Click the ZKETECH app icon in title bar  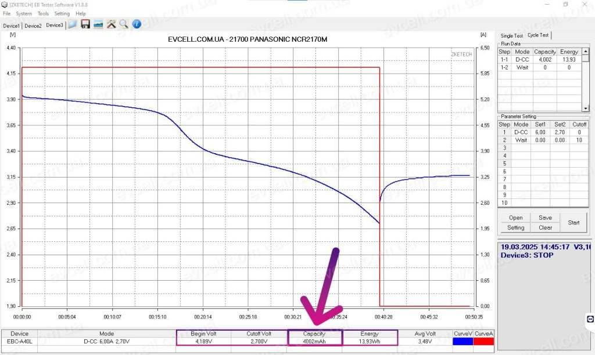click(x=5, y=4)
